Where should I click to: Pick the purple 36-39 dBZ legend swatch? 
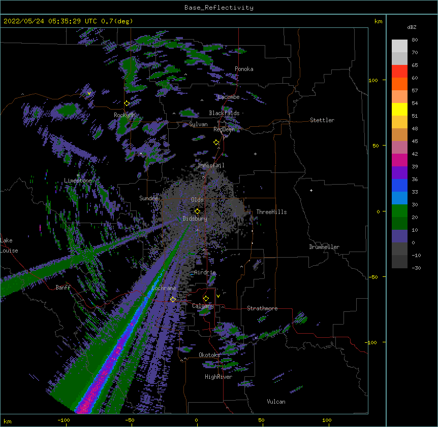click(x=399, y=173)
